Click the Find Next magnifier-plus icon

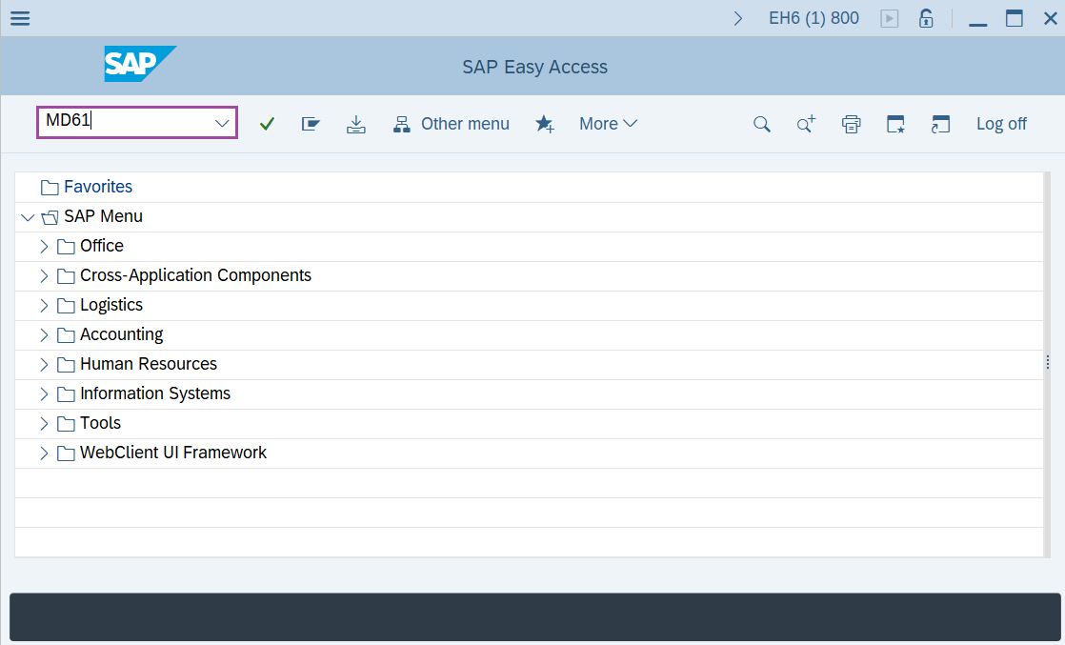(x=806, y=124)
